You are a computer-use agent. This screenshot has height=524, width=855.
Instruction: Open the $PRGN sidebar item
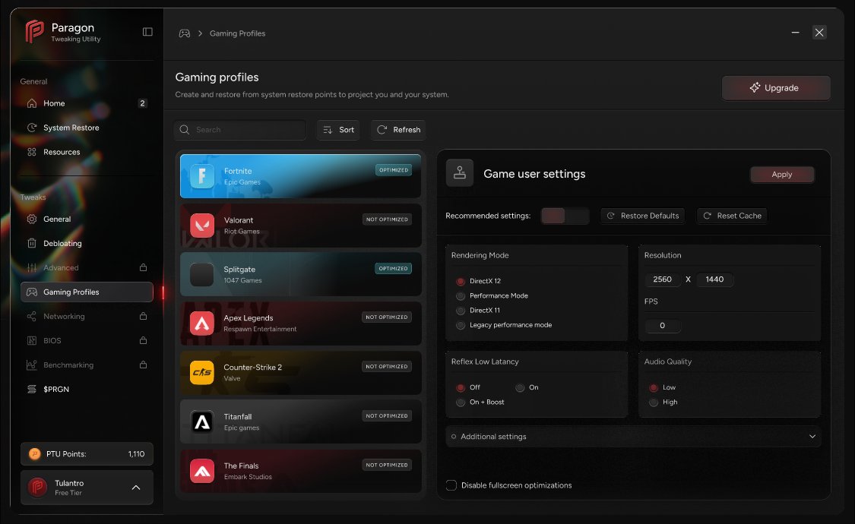click(x=87, y=389)
